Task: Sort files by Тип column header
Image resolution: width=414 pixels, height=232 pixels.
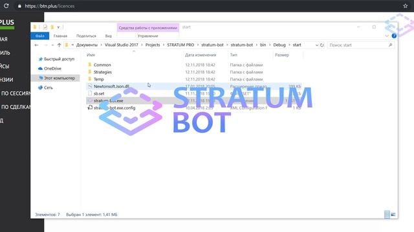Action: (x=234, y=55)
